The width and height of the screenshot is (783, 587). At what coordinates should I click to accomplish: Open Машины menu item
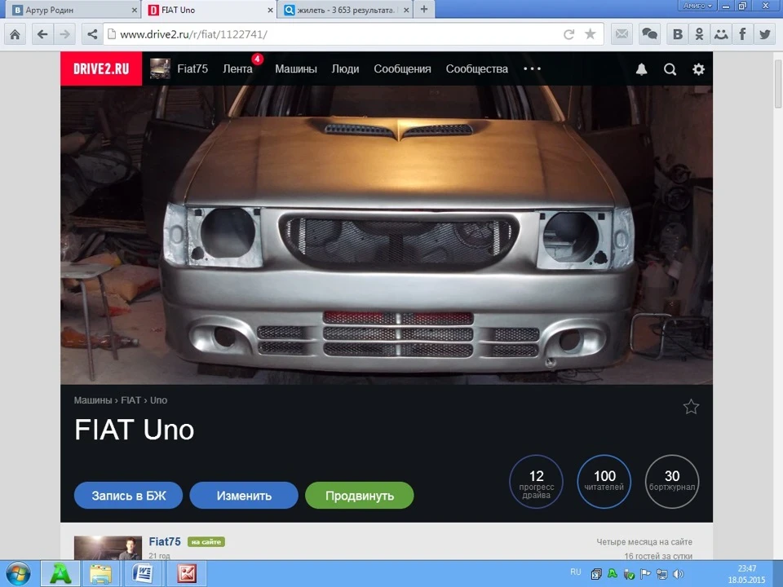296,68
